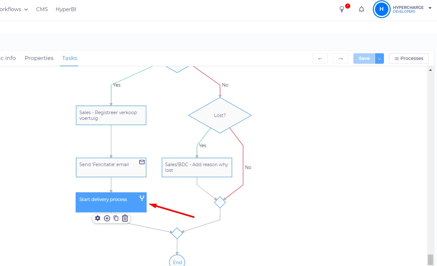Open settings gear for Start delivery process

(98, 218)
